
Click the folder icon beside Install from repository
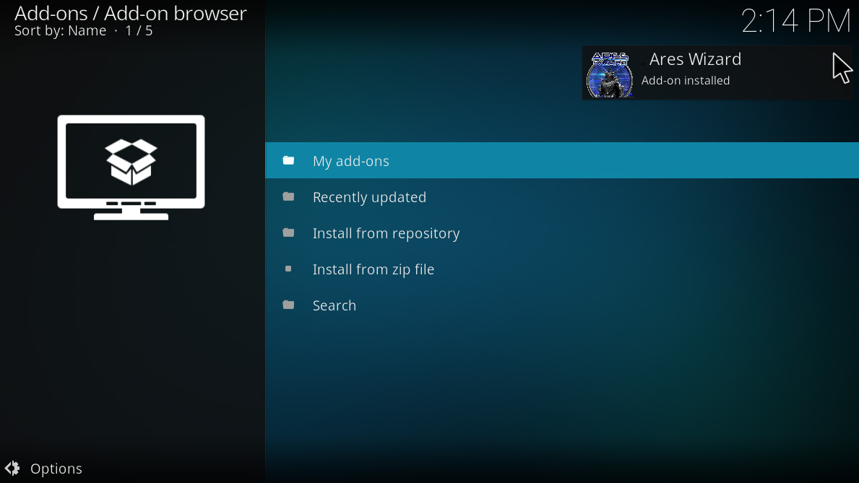[289, 232]
